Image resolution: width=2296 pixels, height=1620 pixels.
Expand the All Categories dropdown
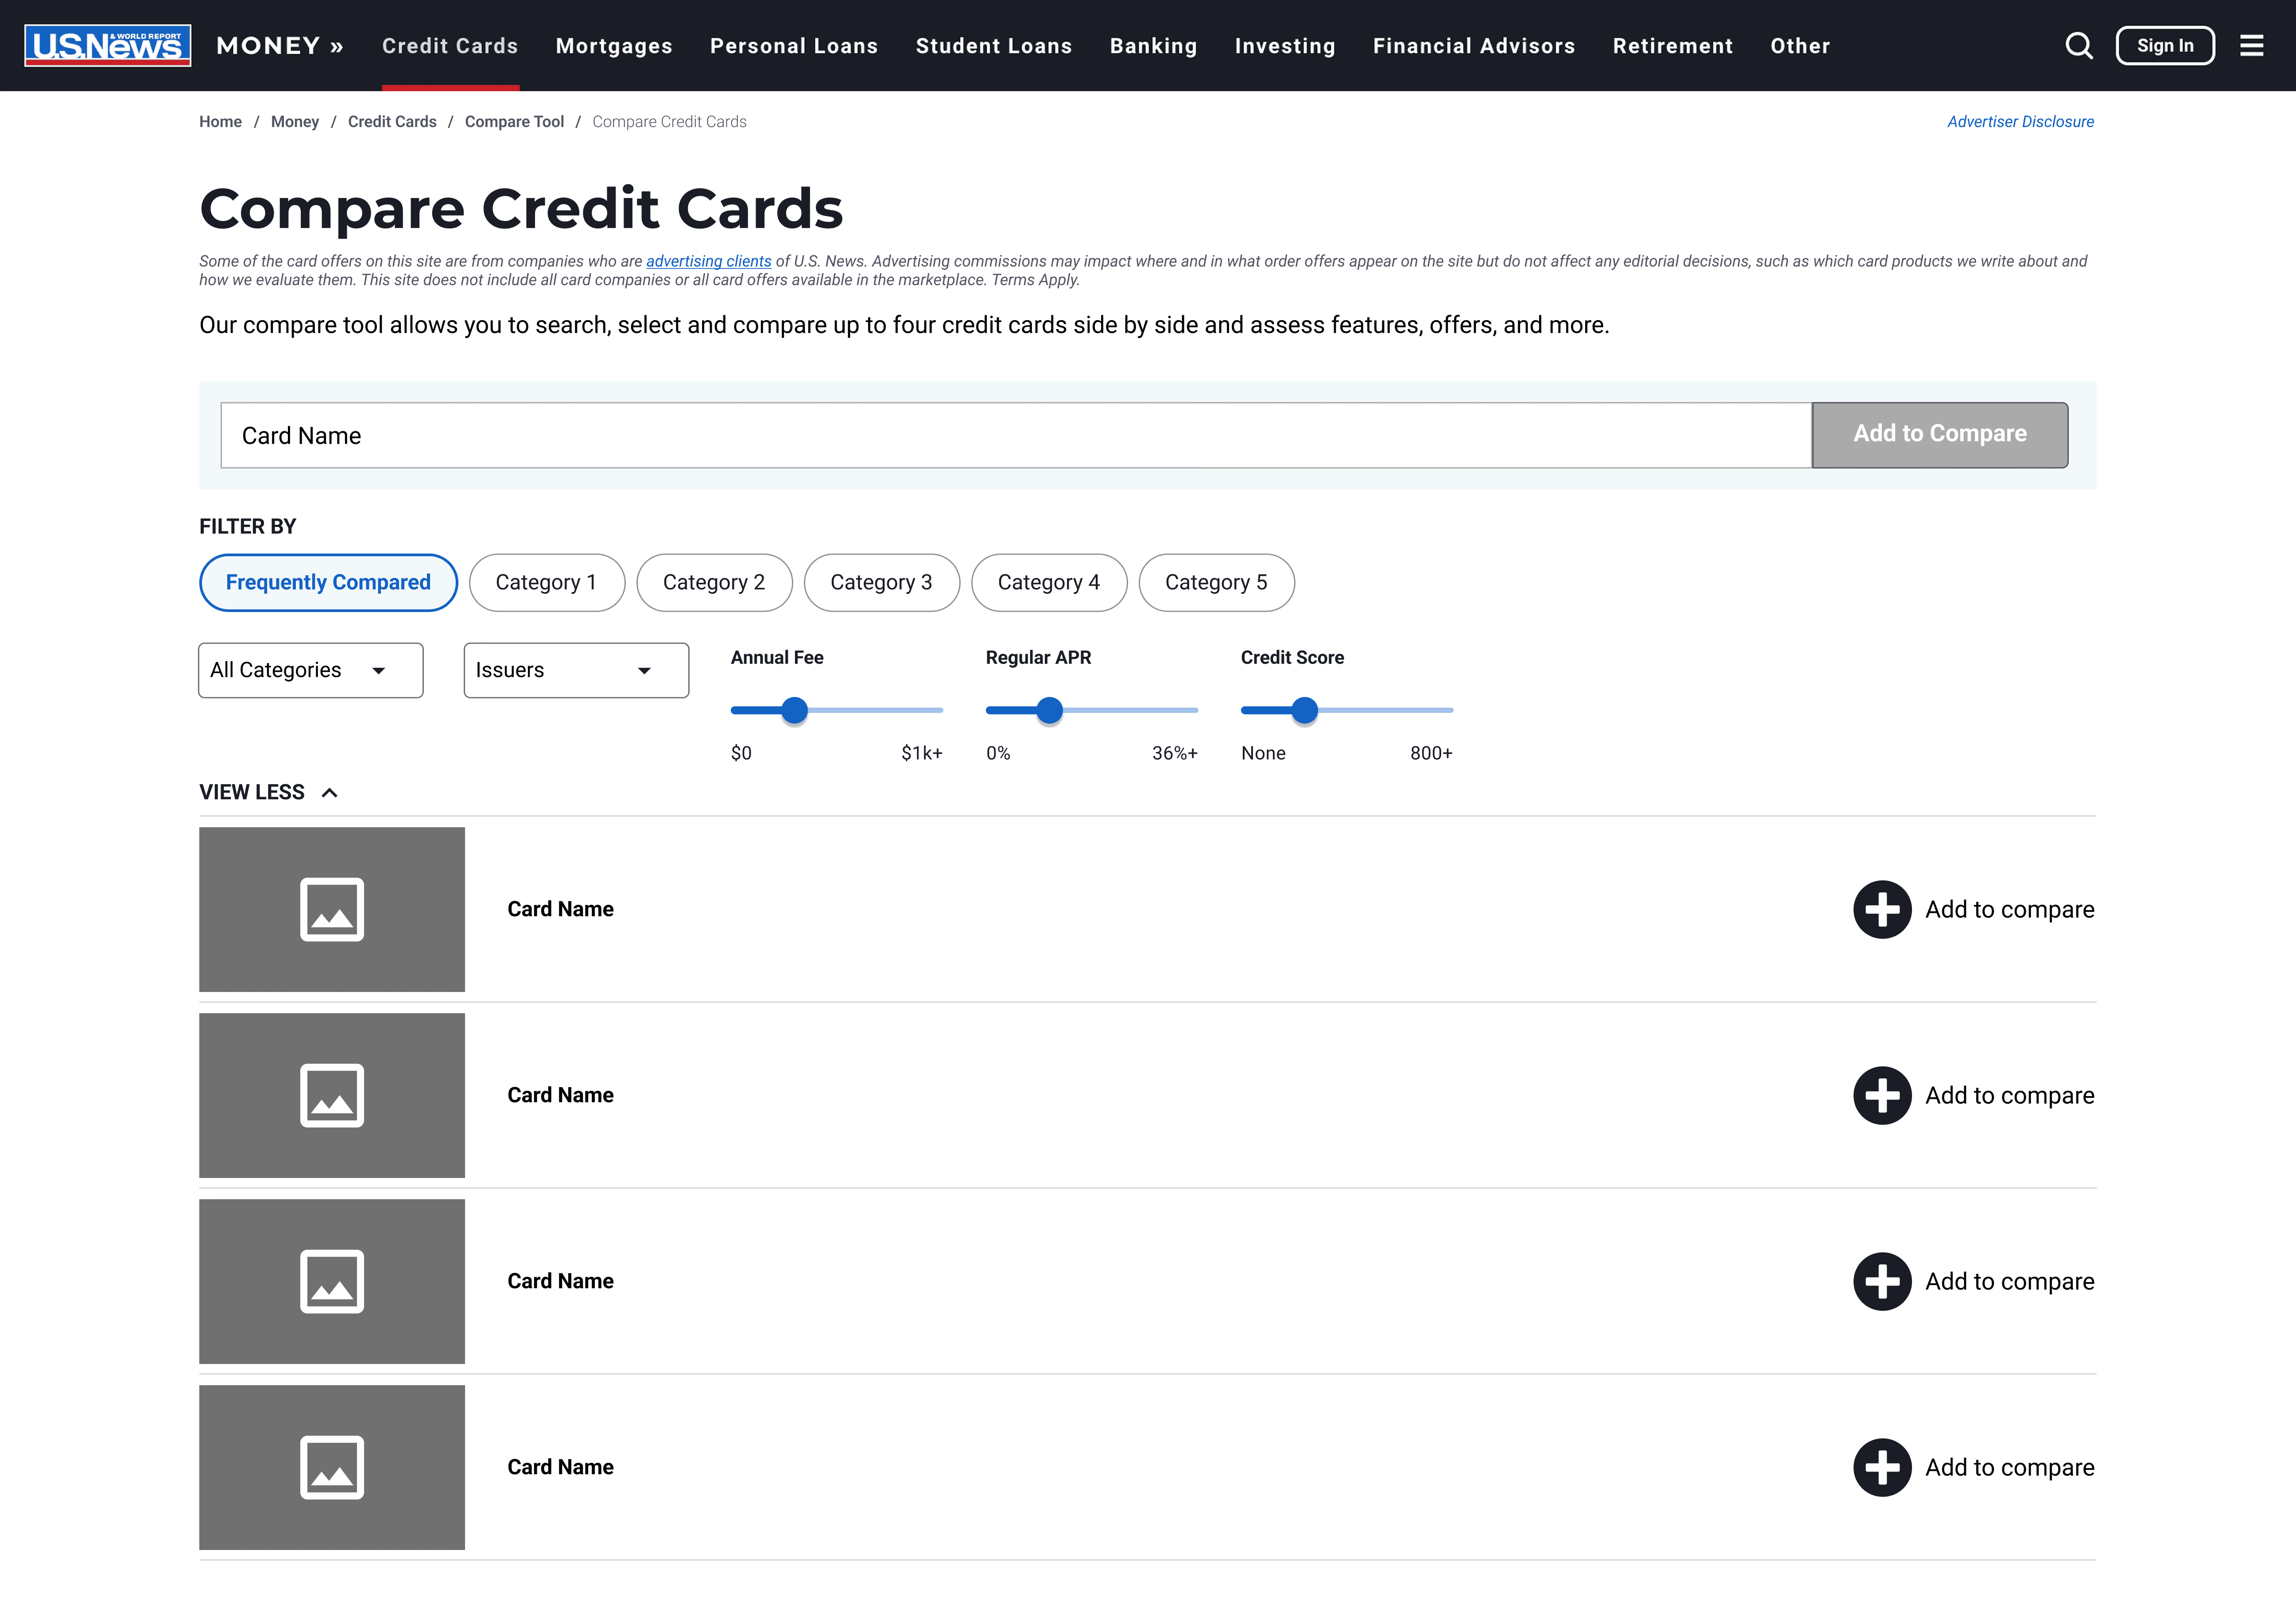tap(310, 670)
